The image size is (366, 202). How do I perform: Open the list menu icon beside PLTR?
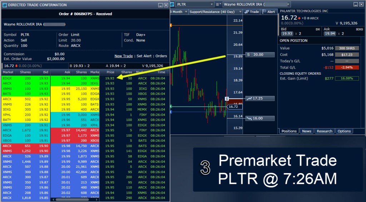219,4
